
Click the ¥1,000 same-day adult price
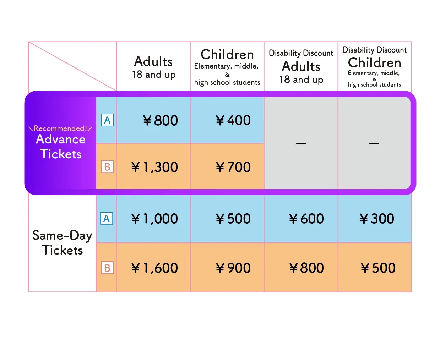154,219
